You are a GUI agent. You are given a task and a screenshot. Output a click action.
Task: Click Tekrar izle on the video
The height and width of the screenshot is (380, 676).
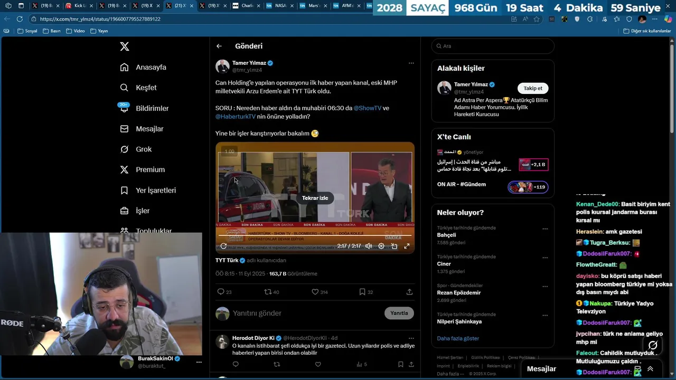(x=315, y=198)
